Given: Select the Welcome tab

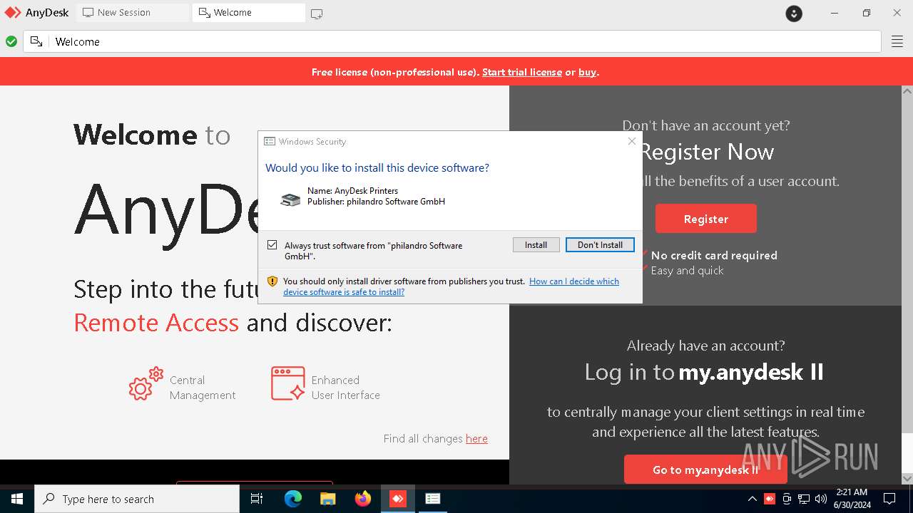Looking at the screenshot, I should (248, 13).
